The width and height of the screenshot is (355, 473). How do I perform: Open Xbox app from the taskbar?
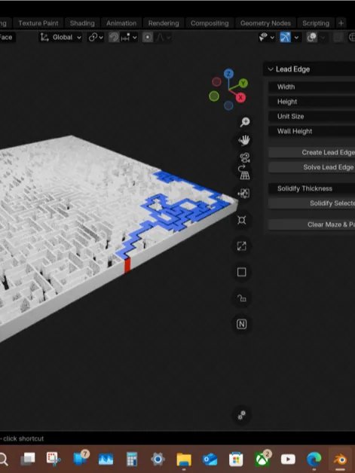[262, 459]
